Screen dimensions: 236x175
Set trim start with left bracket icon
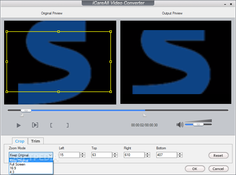click(51, 125)
